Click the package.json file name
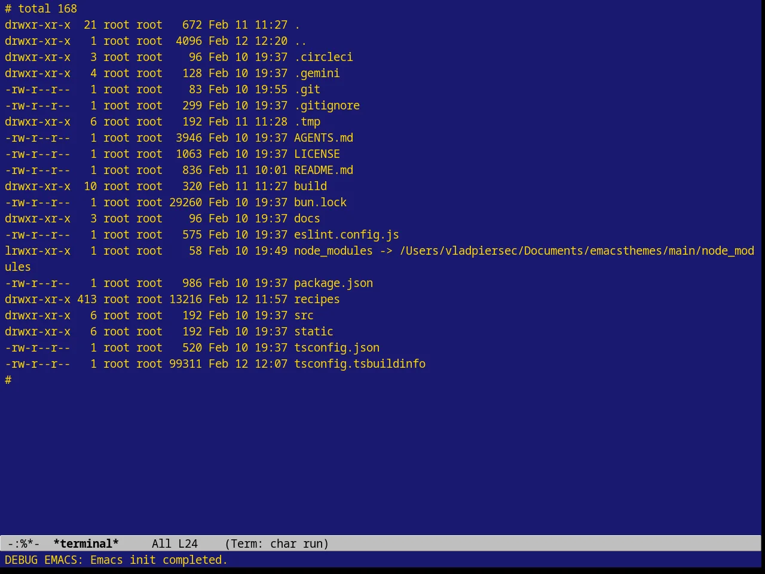The height and width of the screenshot is (574, 765). pyautogui.click(x=333, y=283)
